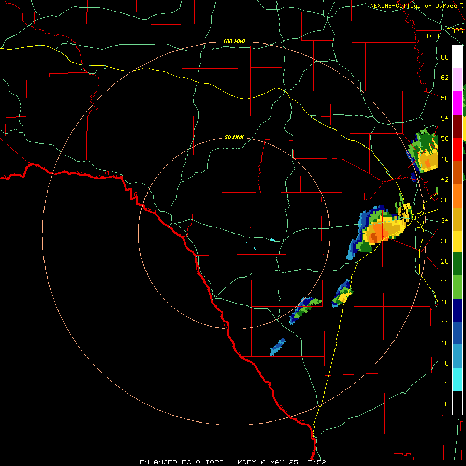Select the medium blue legend swatch
Viewport: 466px width, 466px height.
[457, 333]
